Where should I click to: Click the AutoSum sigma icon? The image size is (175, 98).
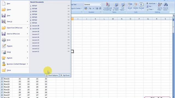click(x=147, y=4)
